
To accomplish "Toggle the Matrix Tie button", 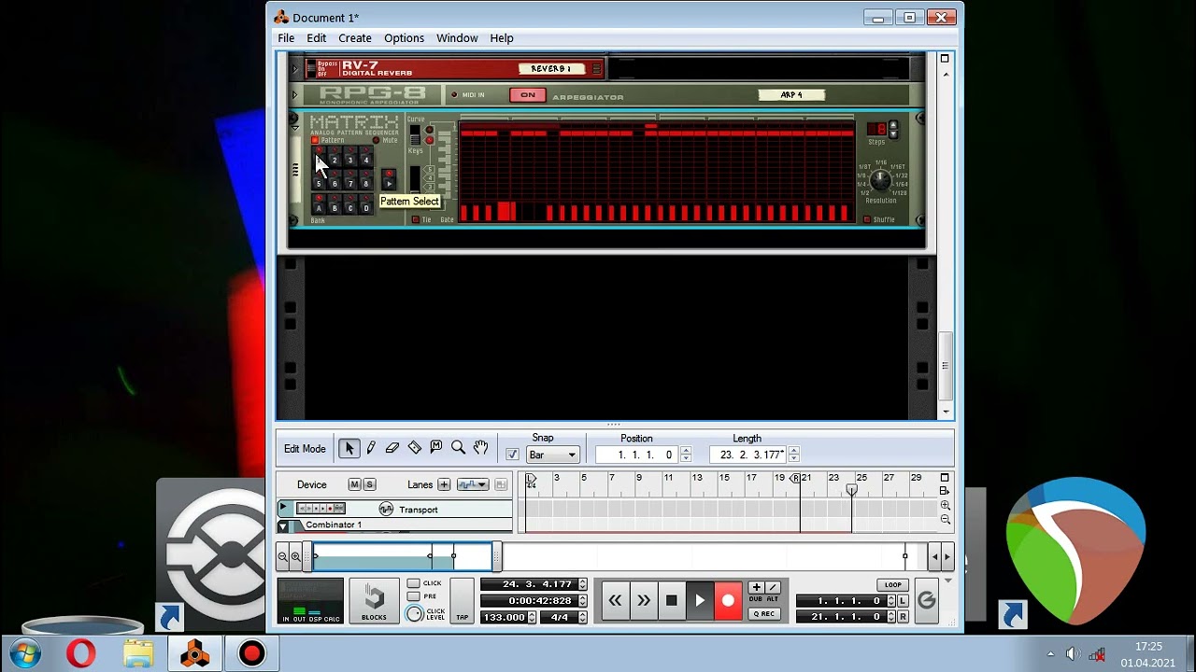I will pyautogui.click(x=416, y=219).
